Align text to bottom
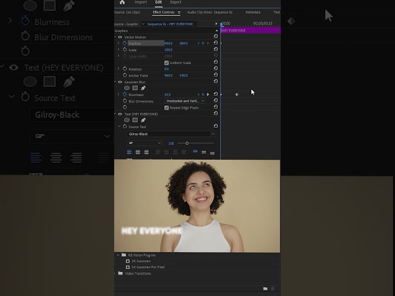The height and width of the screenshot is (296, 395). pyautogui.click(x=212, y=152)
